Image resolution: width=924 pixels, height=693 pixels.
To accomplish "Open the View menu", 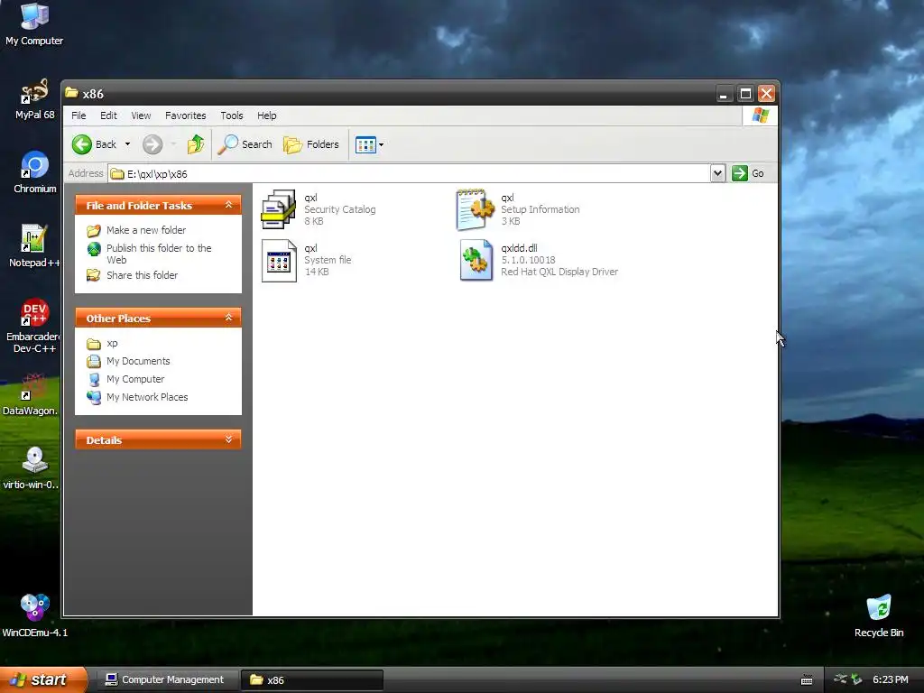I will (141, 115).
